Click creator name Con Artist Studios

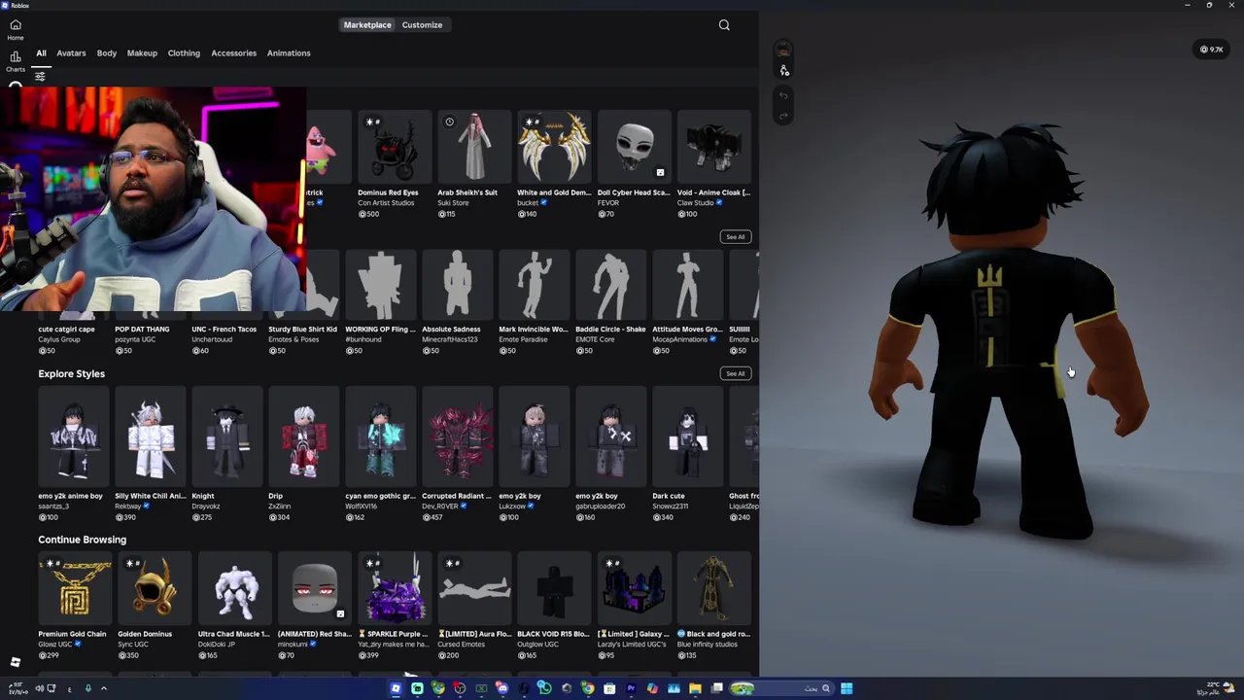[386, 203]
